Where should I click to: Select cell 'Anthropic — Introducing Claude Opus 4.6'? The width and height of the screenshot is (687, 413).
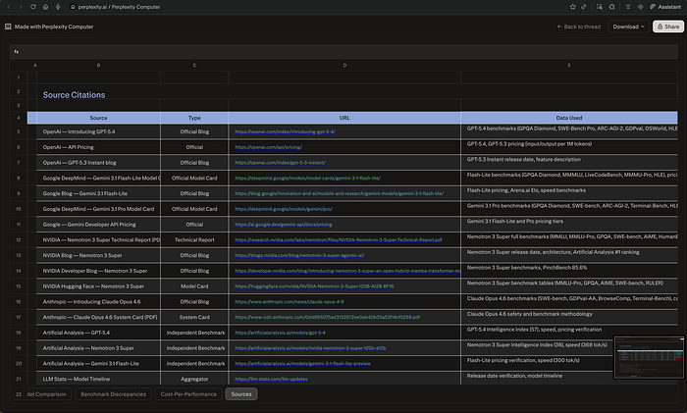click(x=98, y=302)
